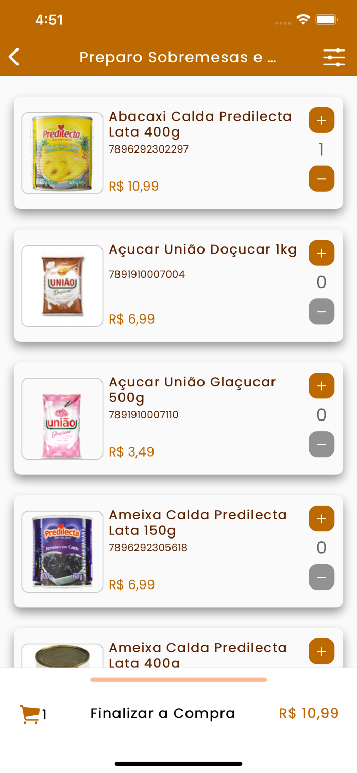Add one Açucar União Glaçucar 500g

321,385
